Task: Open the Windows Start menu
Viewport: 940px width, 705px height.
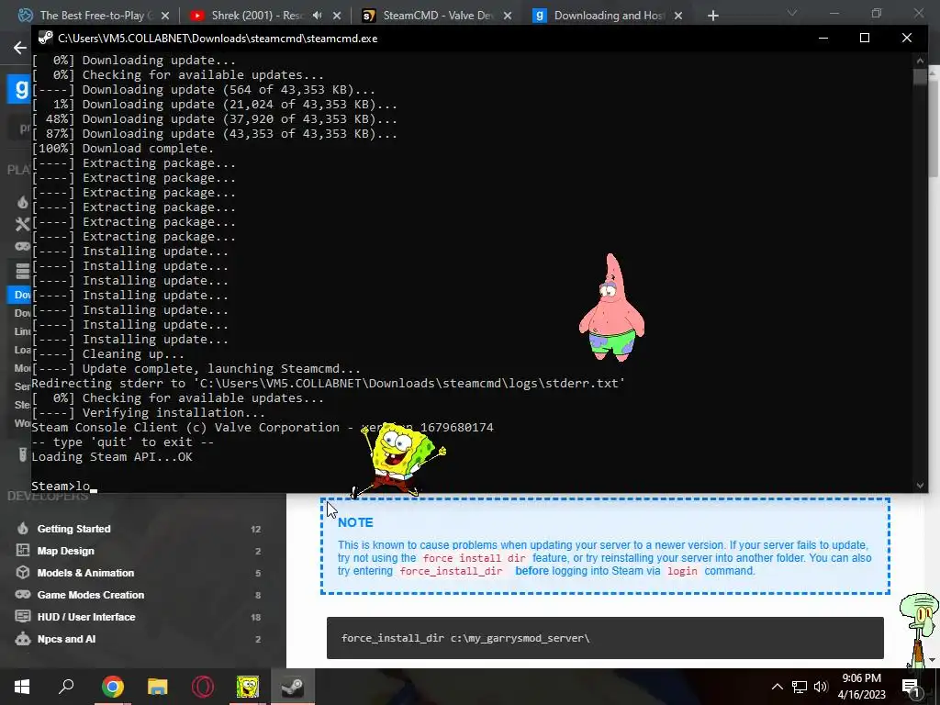Action: (x=22, y=686)
